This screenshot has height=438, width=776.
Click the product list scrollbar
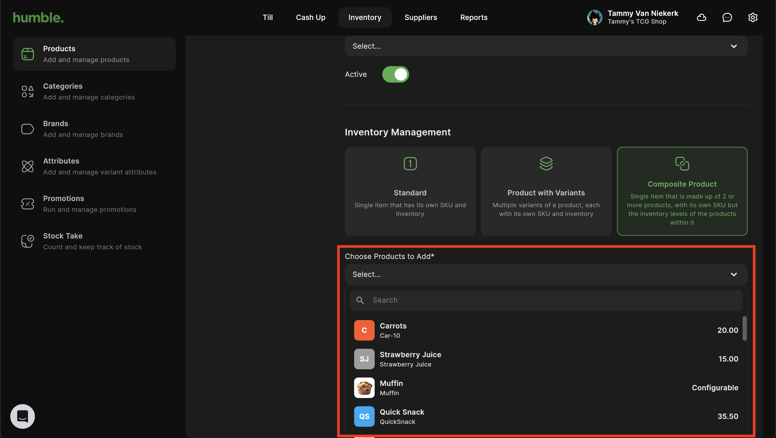click(x=744, y=328)
